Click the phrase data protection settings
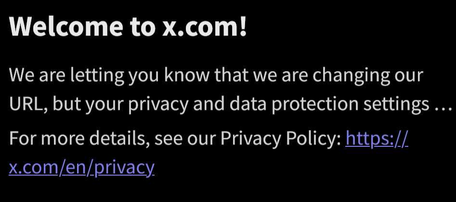The width and height of the screenshot is (456, 202). click(329, 104)
